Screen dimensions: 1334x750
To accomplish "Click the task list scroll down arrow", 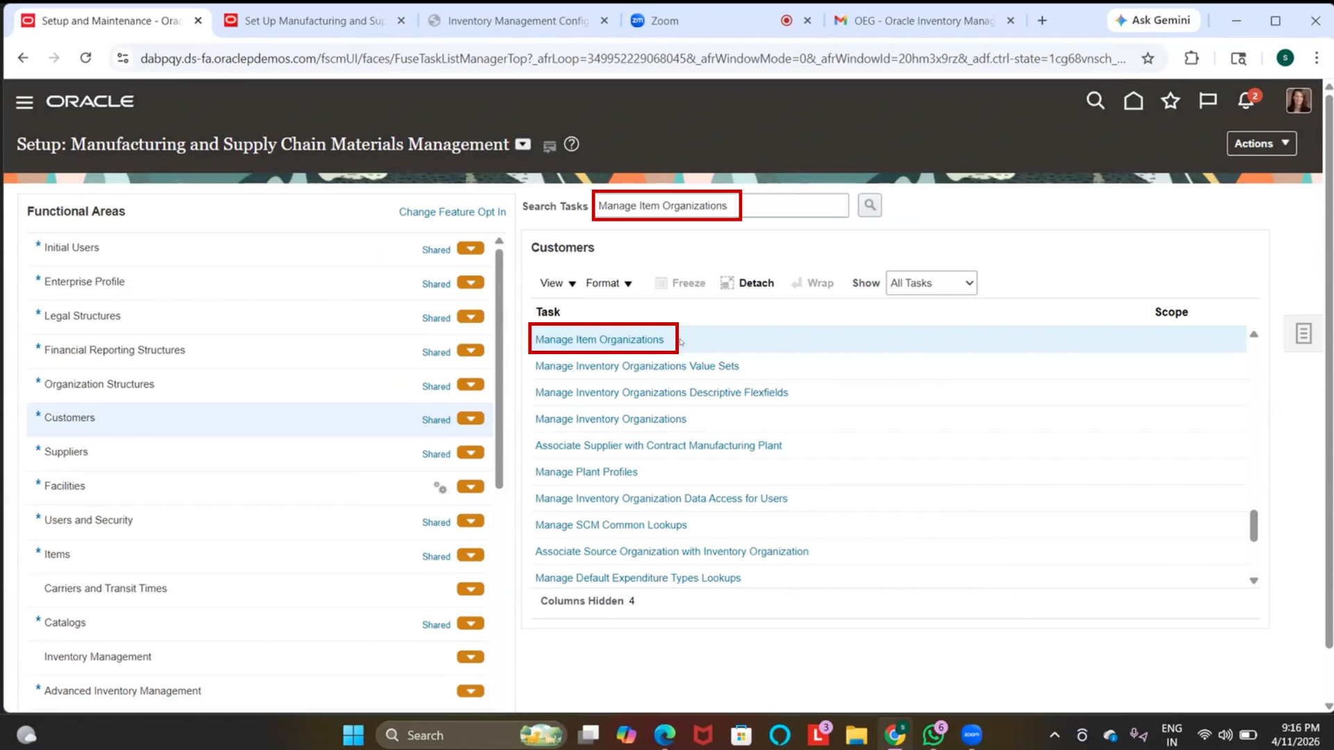I will pyautogui.click(x=1253, y=581).
